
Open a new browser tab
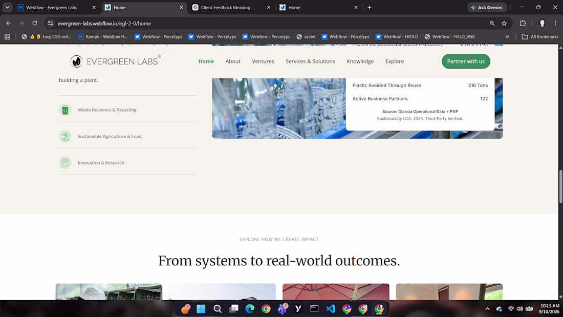(369, 7)
